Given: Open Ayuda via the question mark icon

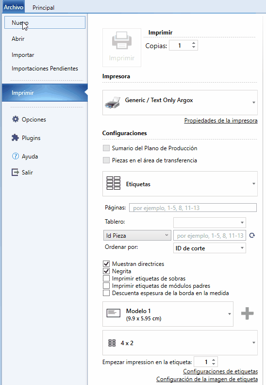Looking at the screenshot, I should pos(16,156).
